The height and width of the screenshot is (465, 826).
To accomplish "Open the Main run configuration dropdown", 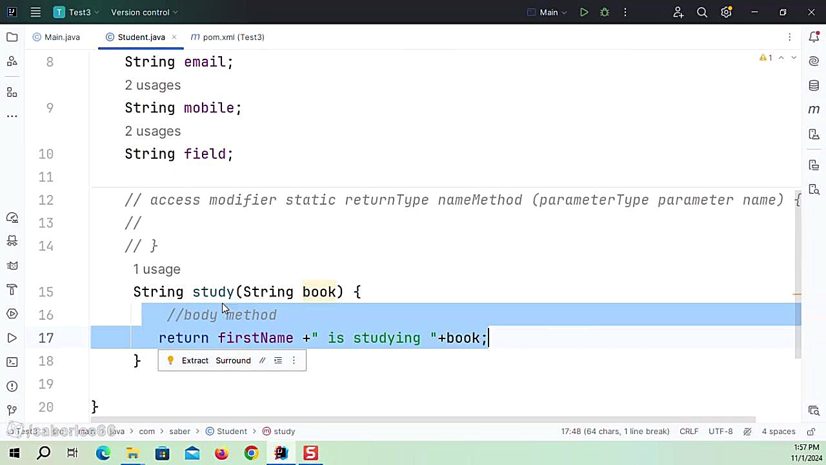I will click(547, 12).
